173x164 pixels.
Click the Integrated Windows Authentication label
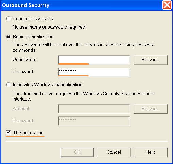tap(48, 85)
